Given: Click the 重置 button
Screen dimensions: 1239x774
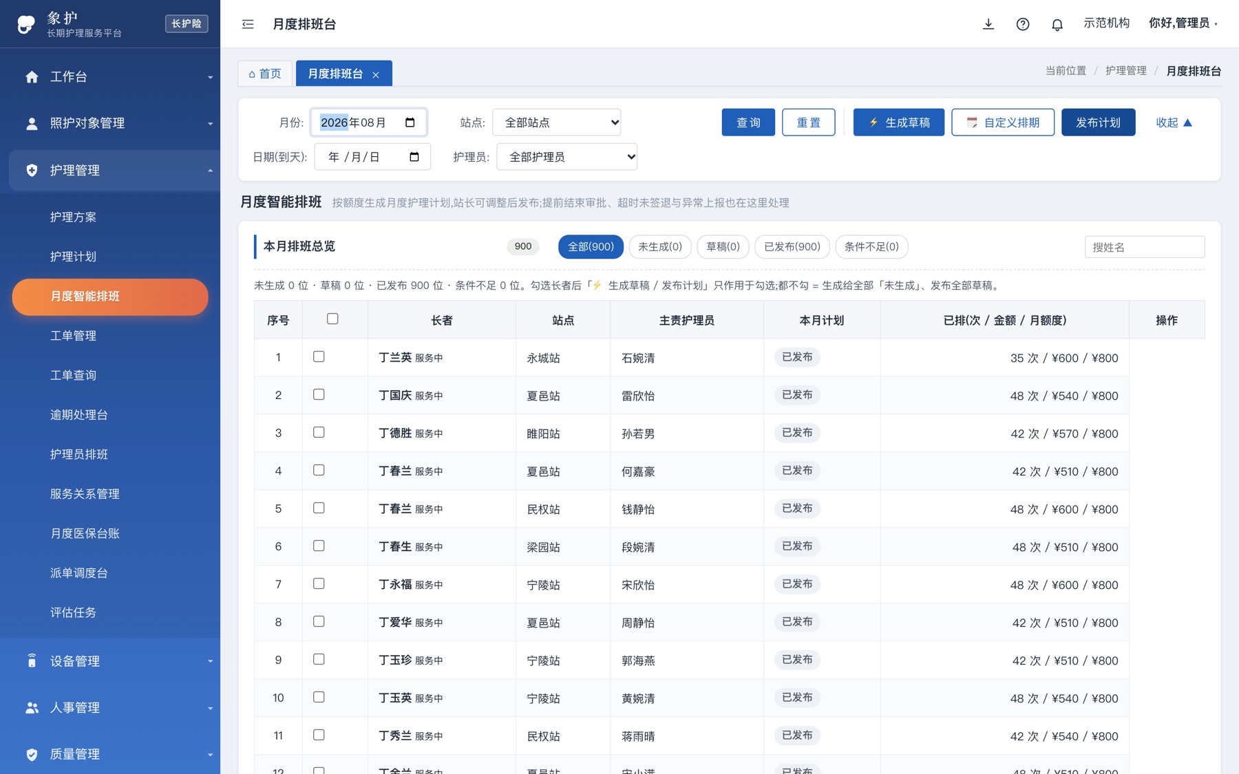Looking at the screenshot, I should coord(809,122).
